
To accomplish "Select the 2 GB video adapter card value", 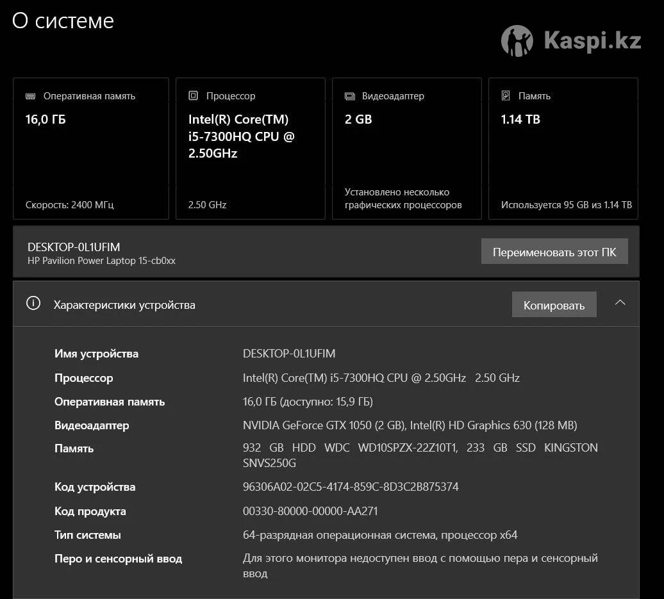I will click(x=358, y=119).
